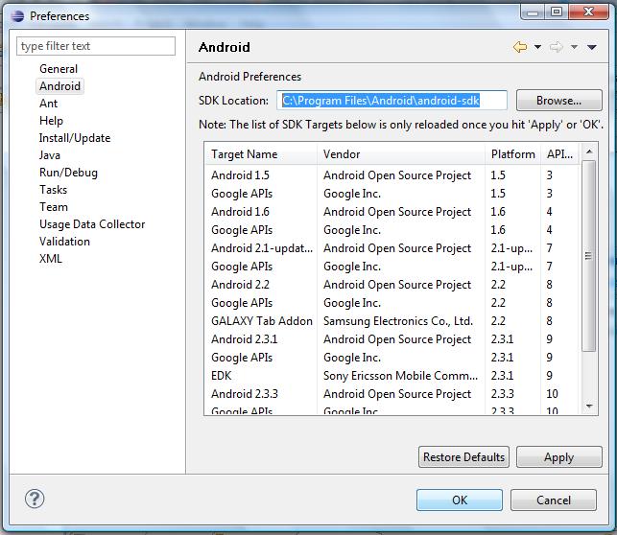Click the scroll down arrow of targets list
This screenshot has width=617, height=535.
[589, 407]
